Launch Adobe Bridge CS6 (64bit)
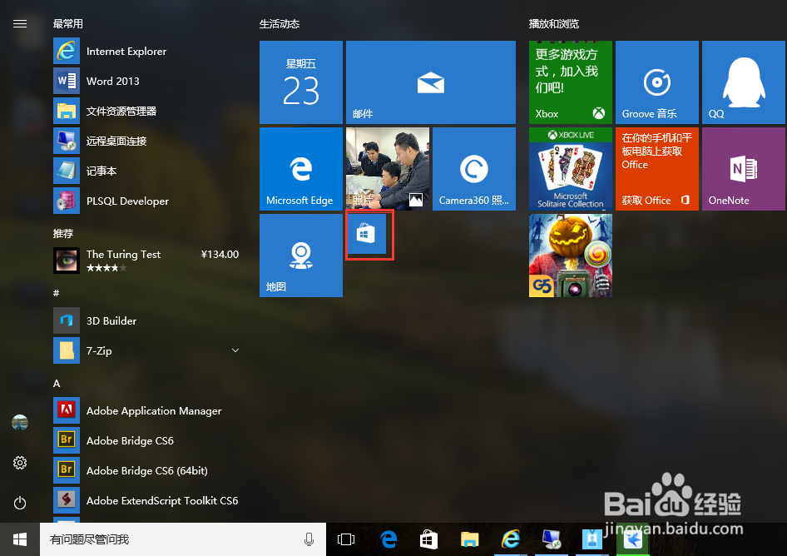Image resolution: width=787 pixels, height=556 pixels. coord(146,470)
